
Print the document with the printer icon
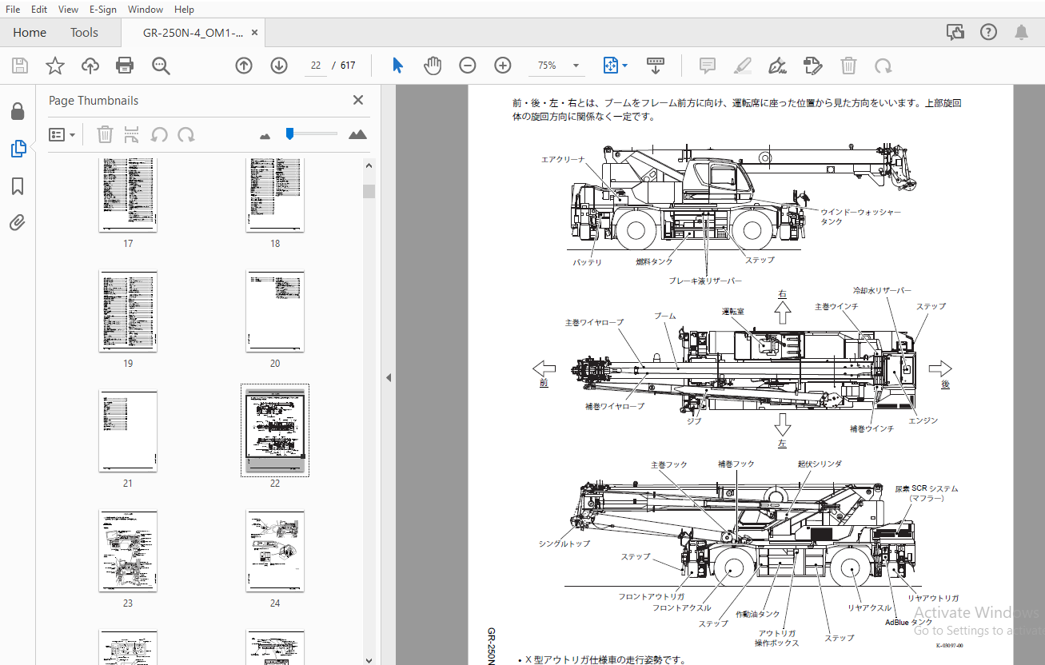125,66
